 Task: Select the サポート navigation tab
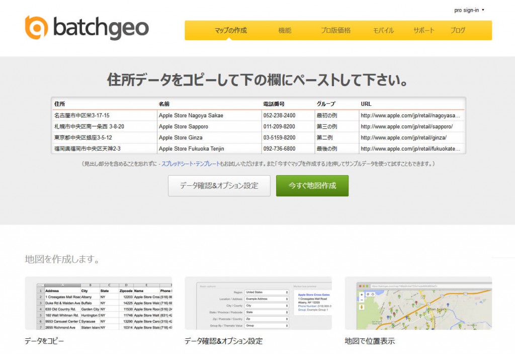pyautogui.click(x=423, y=30)
